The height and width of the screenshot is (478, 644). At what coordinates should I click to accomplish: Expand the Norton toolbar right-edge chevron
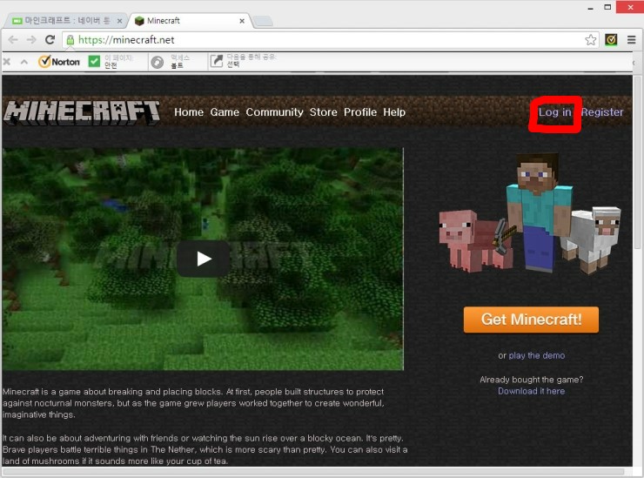coord(634,63)
